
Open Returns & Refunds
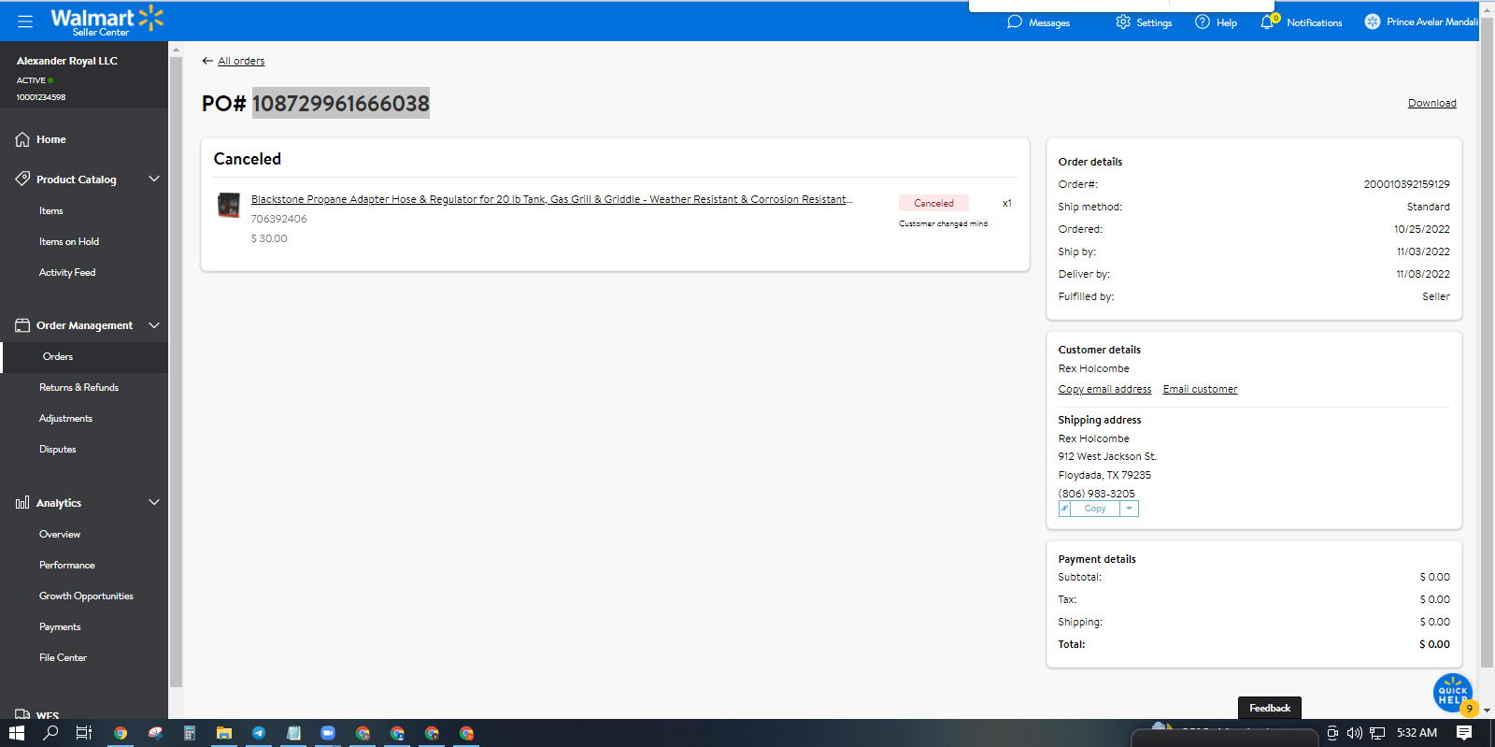(78, 388)
